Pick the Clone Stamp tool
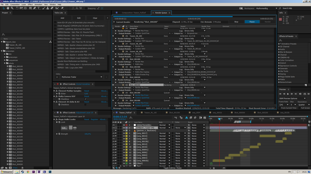Viewport: 311px width, 174px height. pyautogui.click(x=47, y=9)
